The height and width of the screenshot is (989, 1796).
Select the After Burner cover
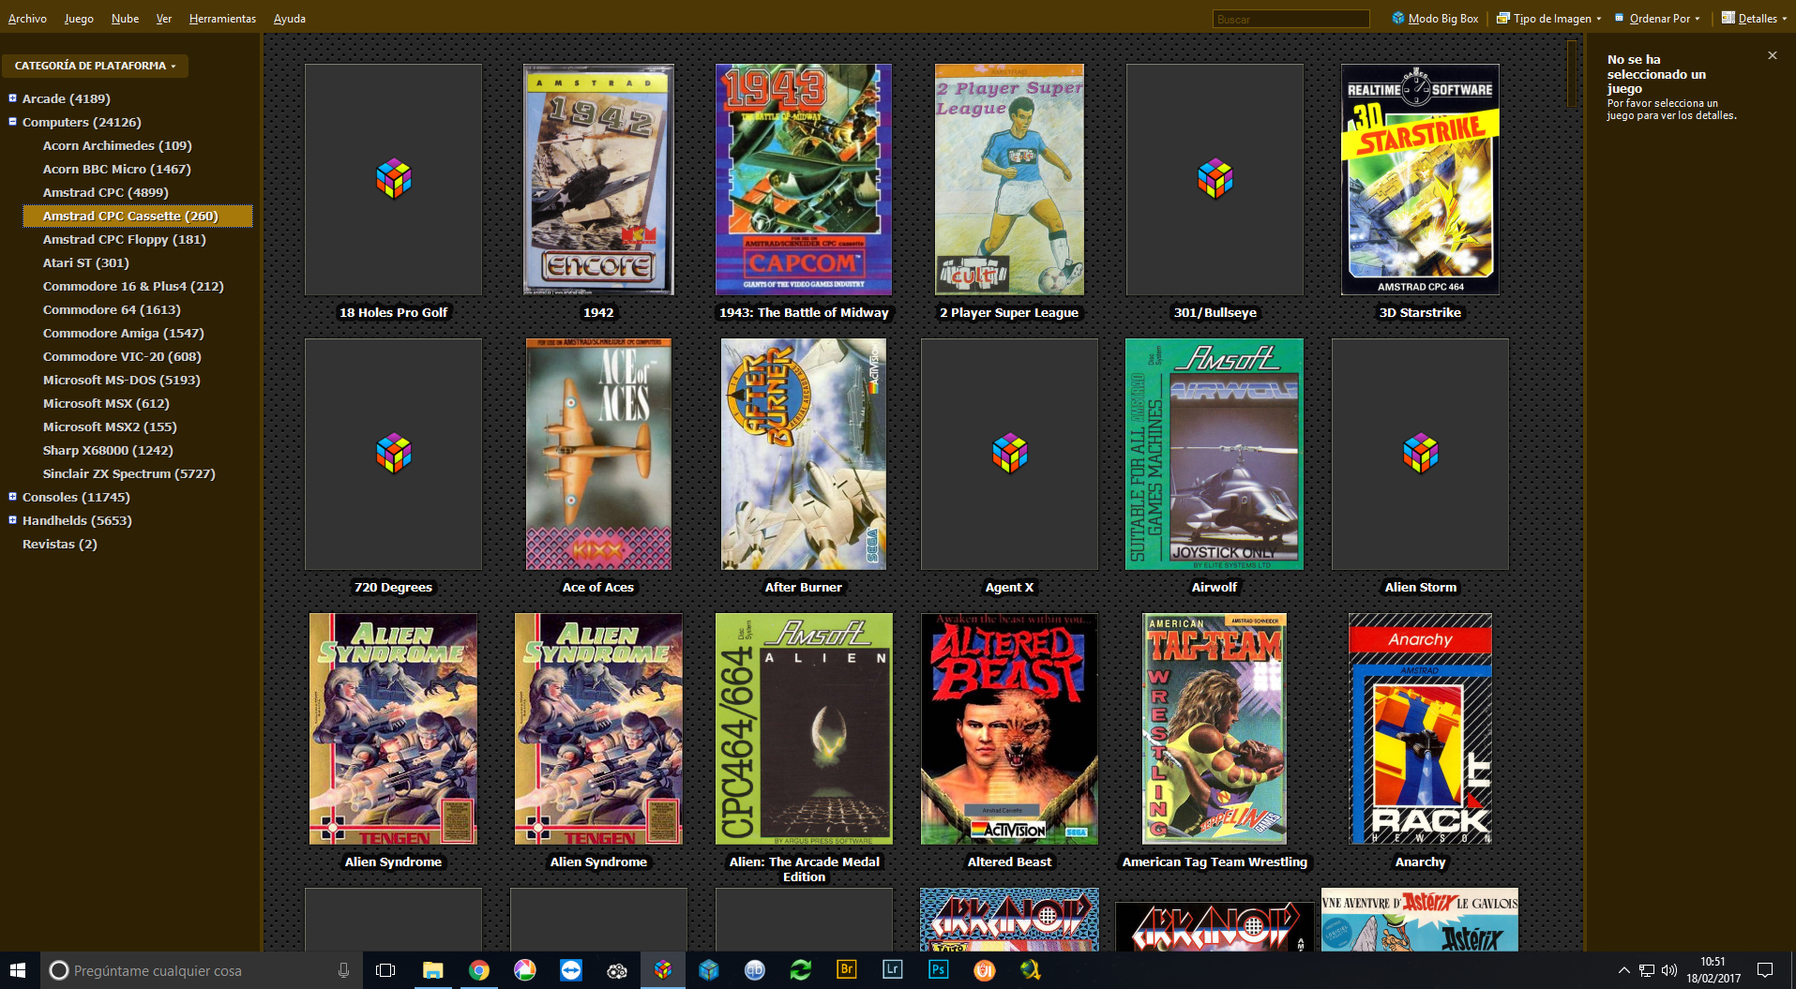pyautogui.click(x=804, y=454)
